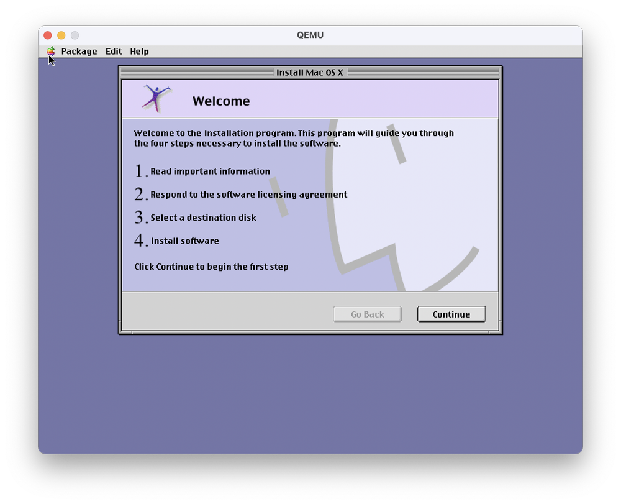Click 'Click Continue to begin the first step' text
The width and height of the screenshot is (621, 504).
(211, 267)
